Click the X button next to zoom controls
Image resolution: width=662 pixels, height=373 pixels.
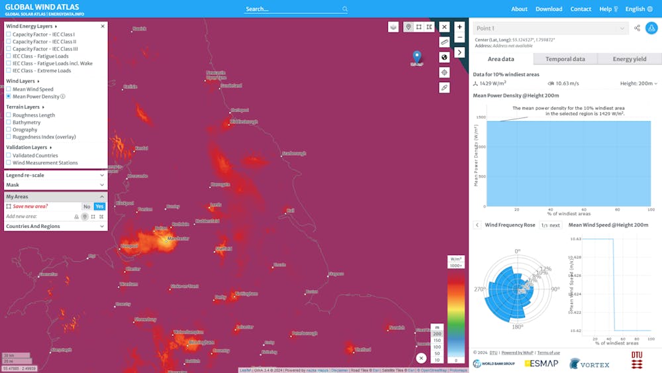[x=444, y=27]
